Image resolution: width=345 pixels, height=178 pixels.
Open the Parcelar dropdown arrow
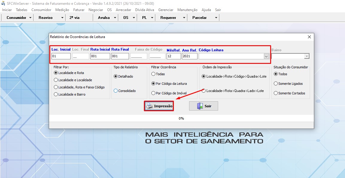(x=216, y=17)
